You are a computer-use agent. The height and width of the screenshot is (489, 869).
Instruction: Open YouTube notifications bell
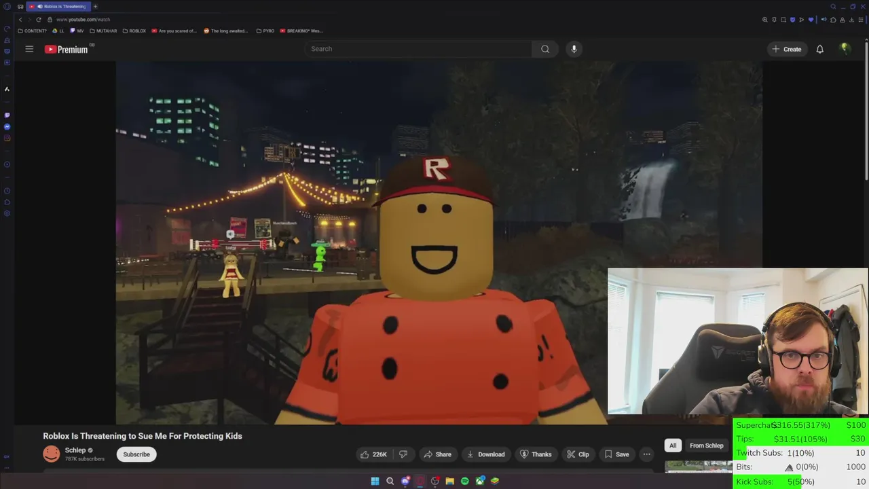[819, 49]
